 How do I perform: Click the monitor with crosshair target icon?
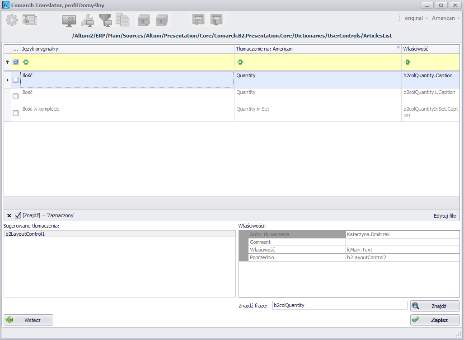click(69, 20)
